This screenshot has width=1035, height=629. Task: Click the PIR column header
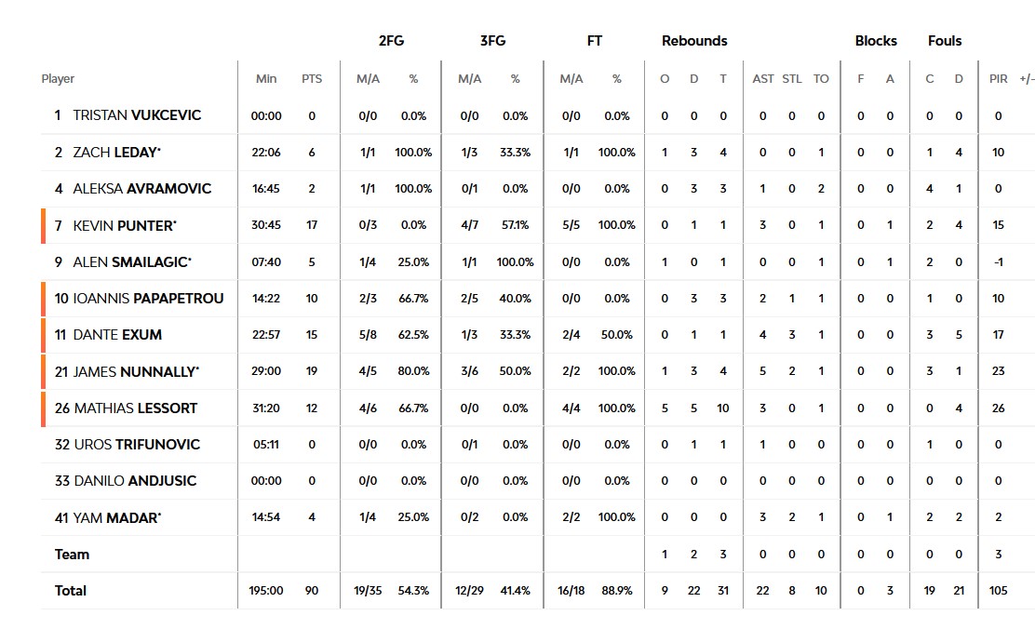click(998, 79)
